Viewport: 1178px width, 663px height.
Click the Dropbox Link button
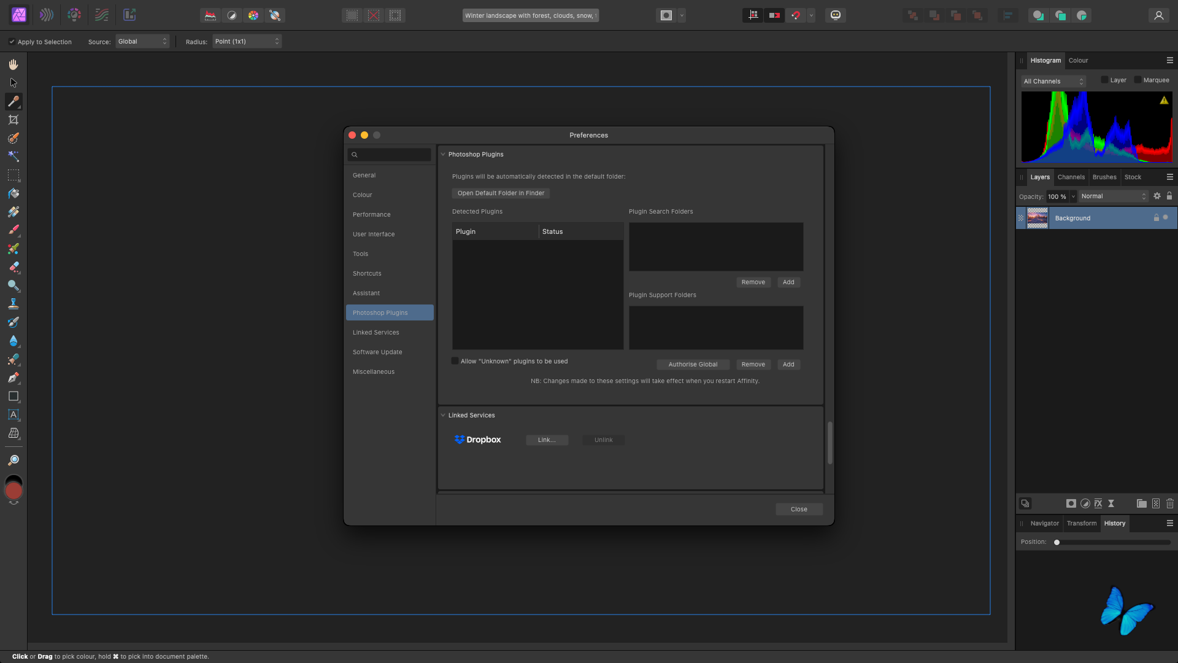(547, 440)
